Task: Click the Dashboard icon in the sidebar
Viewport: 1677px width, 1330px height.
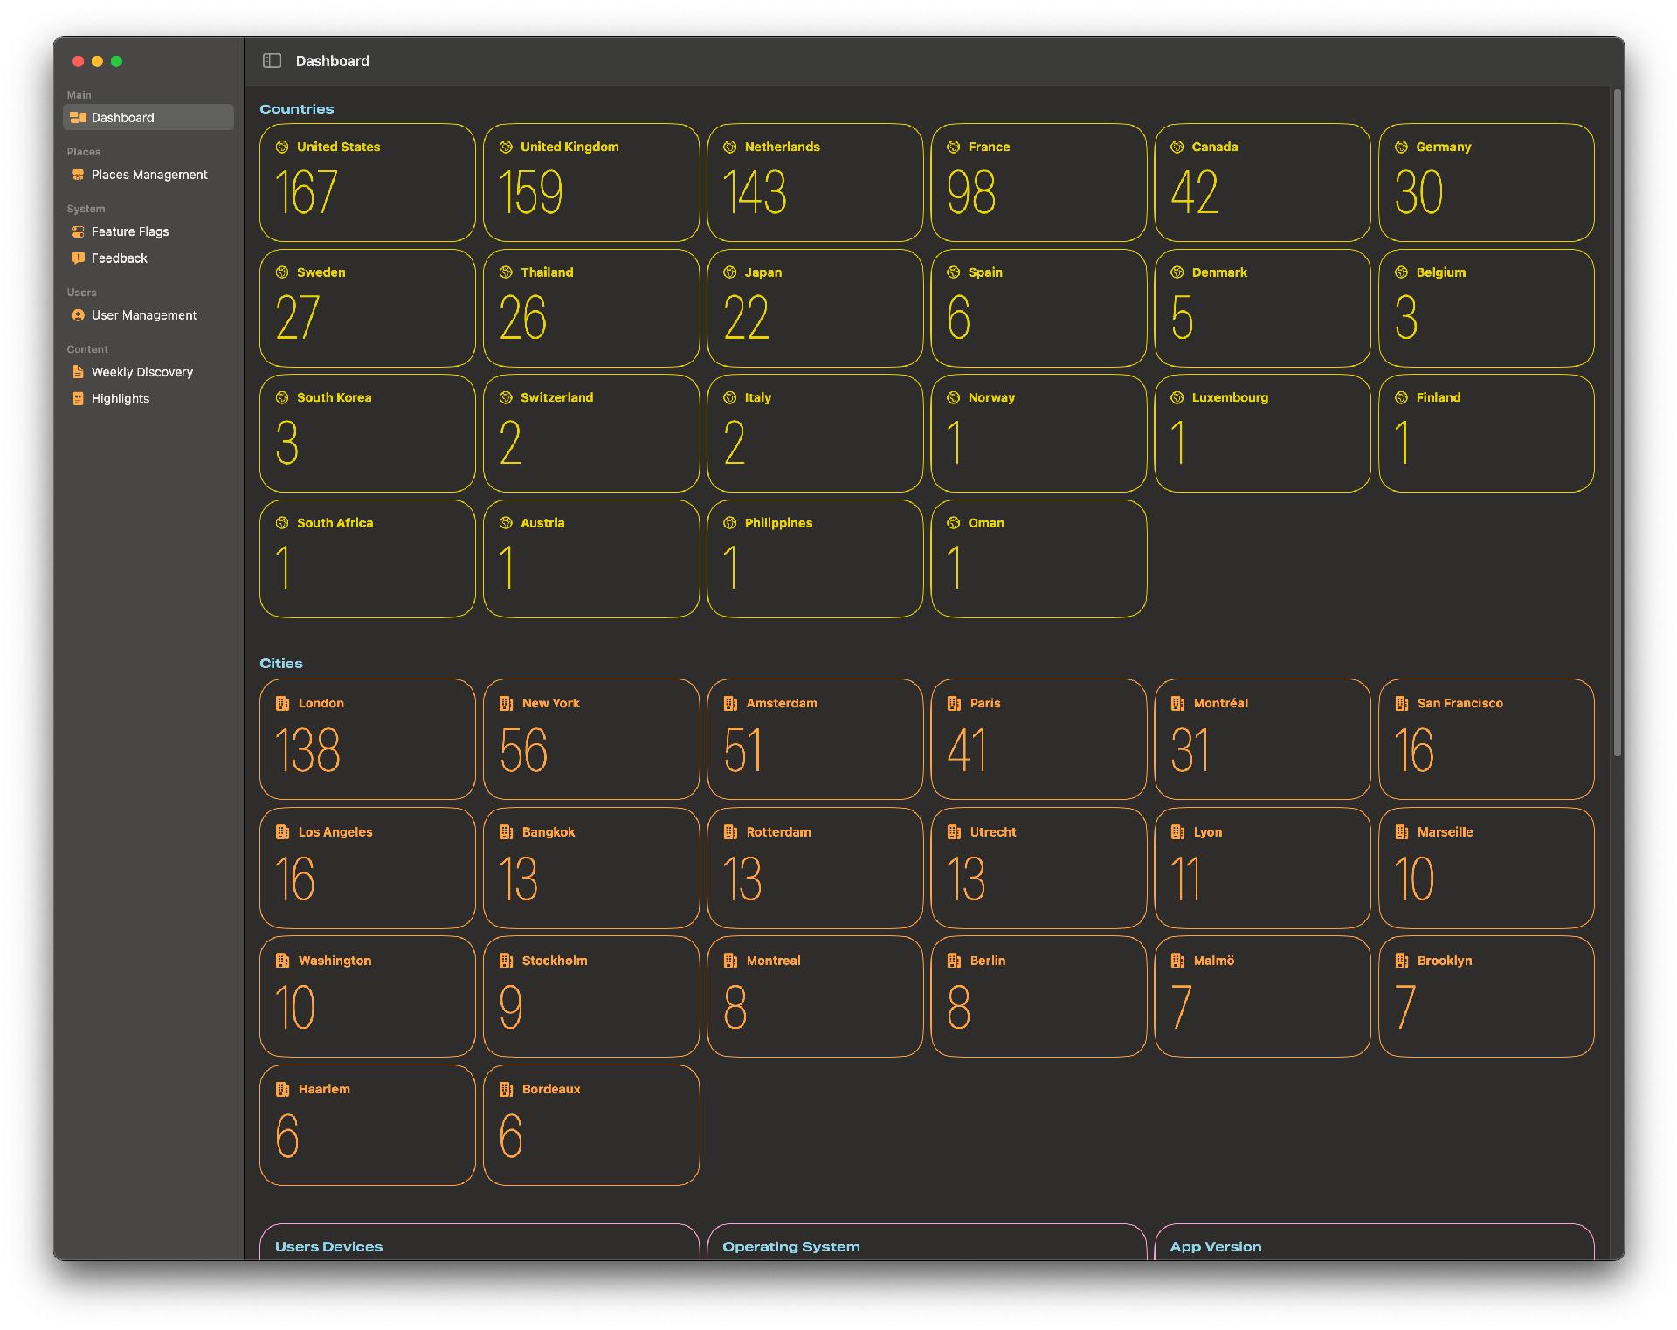Action: click(78, 118)
